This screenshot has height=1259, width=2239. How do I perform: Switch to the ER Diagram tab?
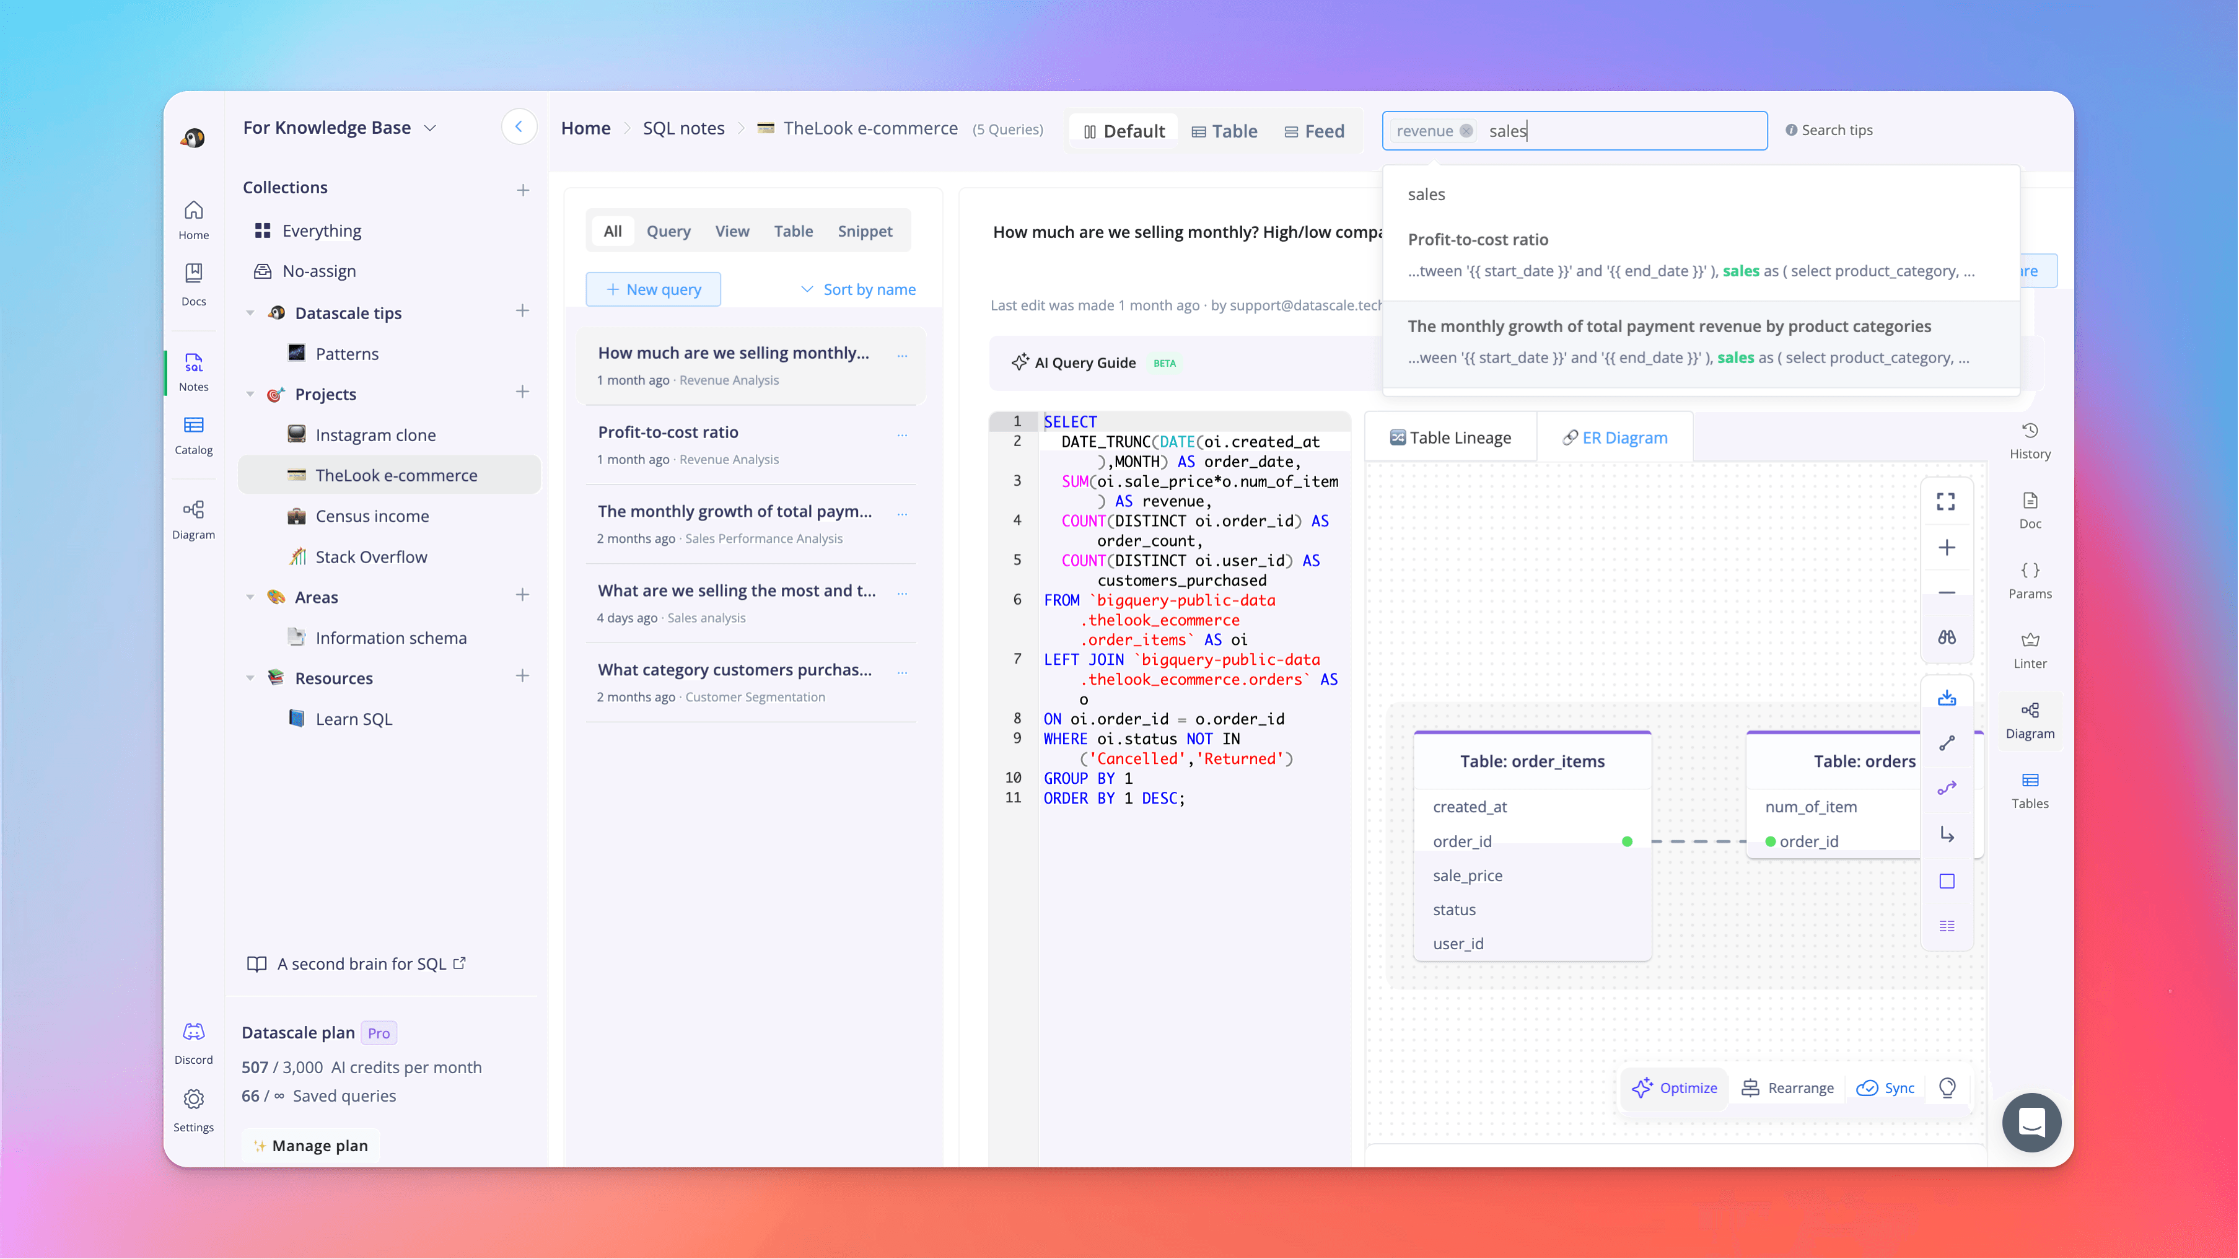click(x=1614, y=438)
